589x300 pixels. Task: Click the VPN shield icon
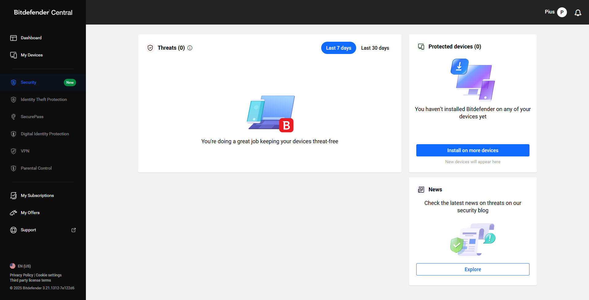13,151
